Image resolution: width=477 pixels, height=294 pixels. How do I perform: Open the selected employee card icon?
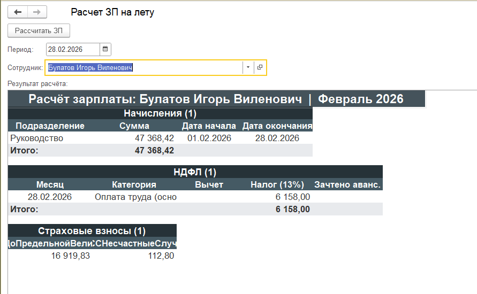click(260, 67)
